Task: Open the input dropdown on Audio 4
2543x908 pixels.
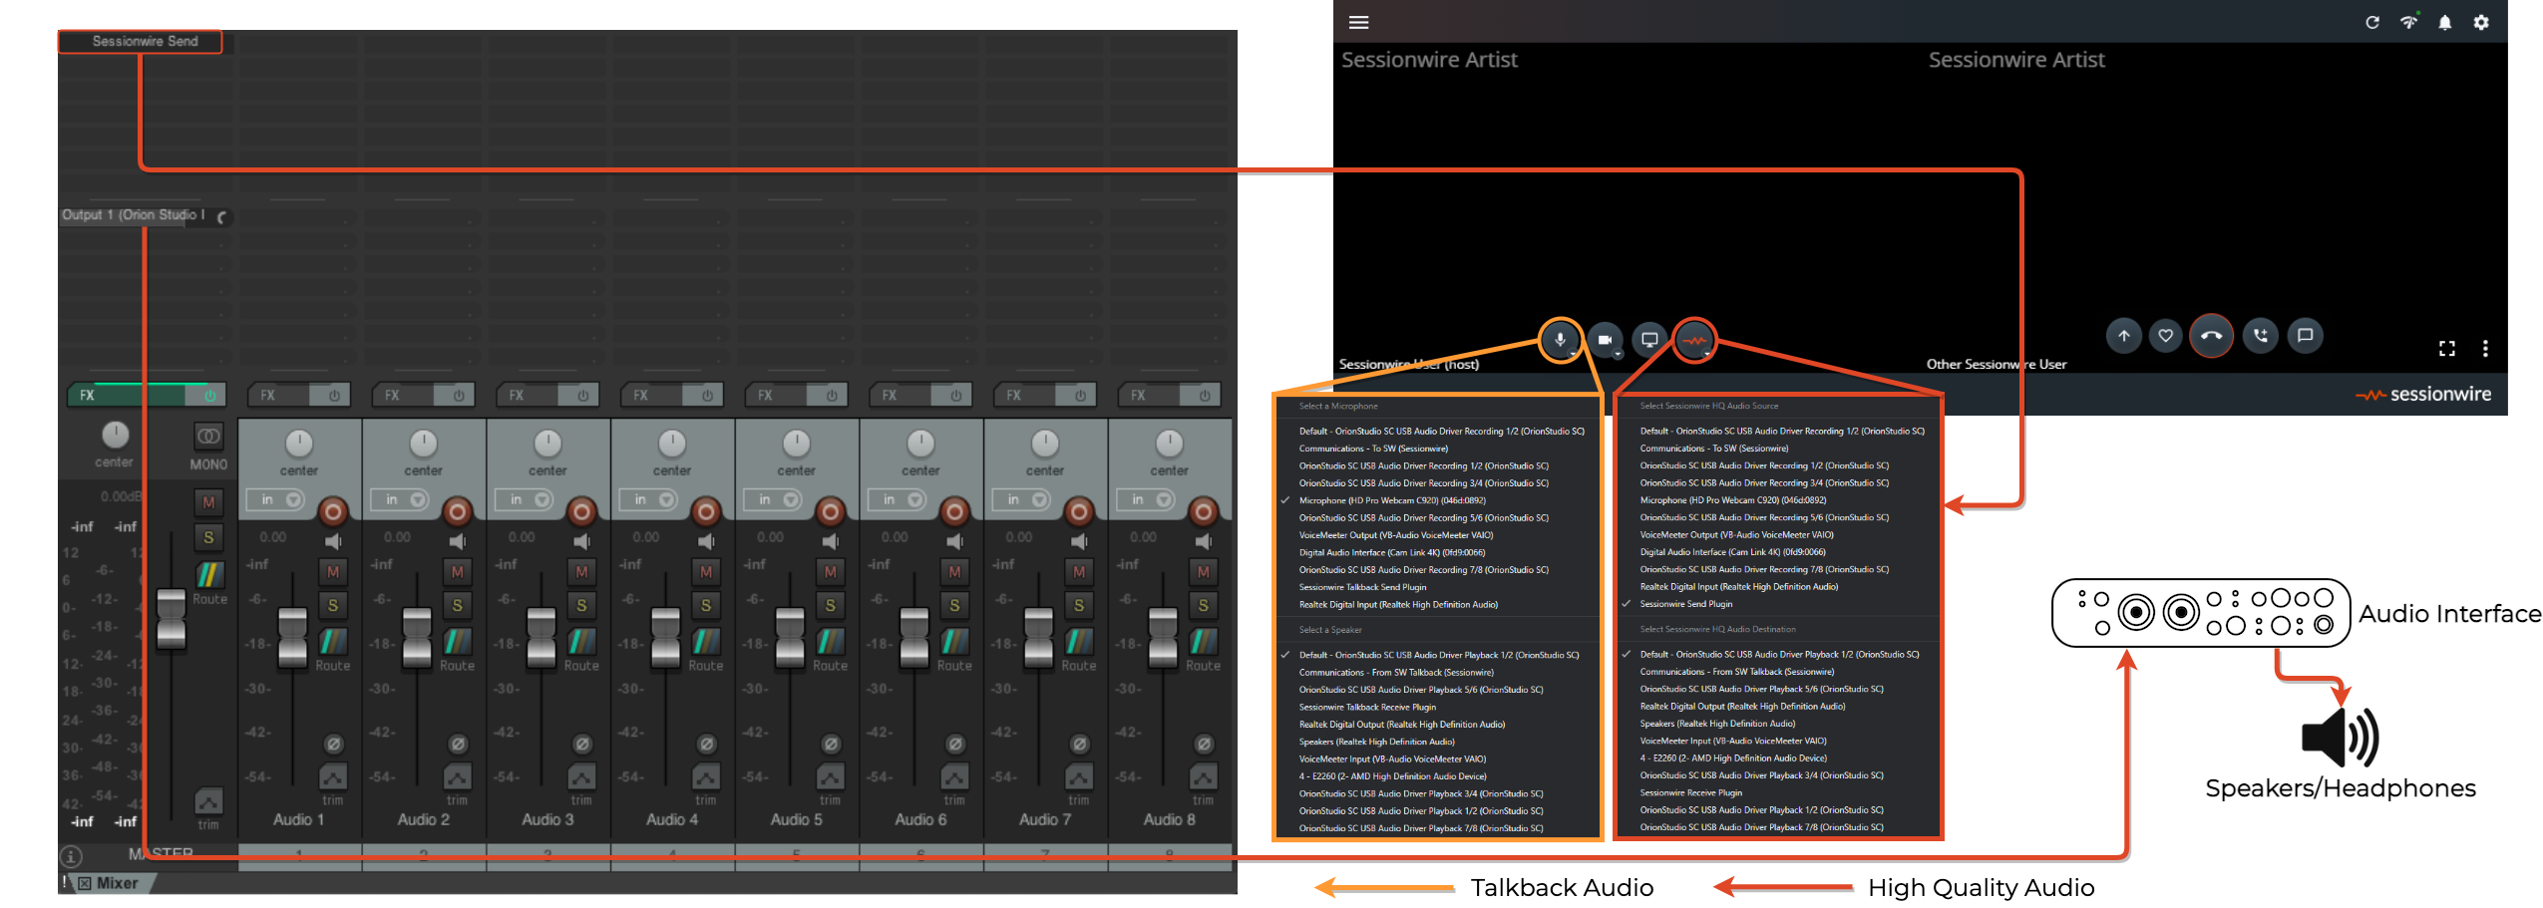Action: (x=654, y=499)
